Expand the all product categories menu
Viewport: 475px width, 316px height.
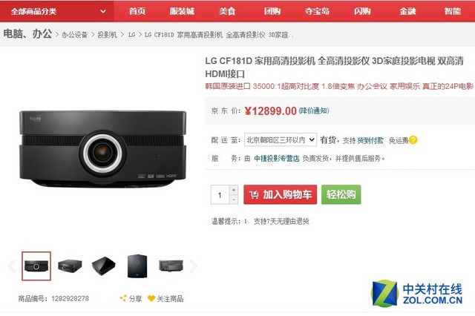[x=57, y=11]
